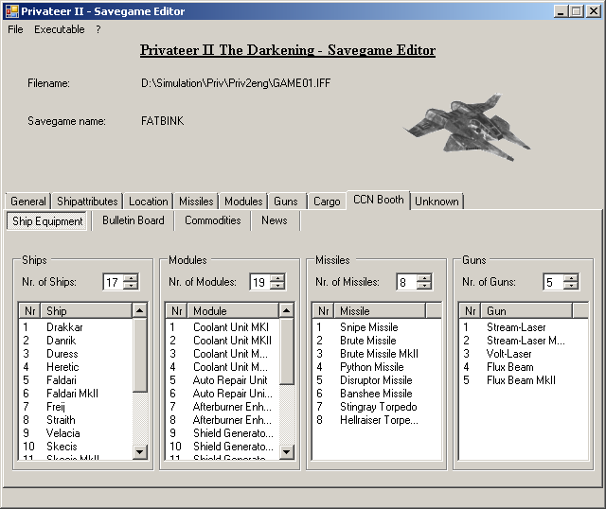This screenshot has width=606, height=509.
Task: Open the Commodities sub-tab
Action: tap(212, 220)
